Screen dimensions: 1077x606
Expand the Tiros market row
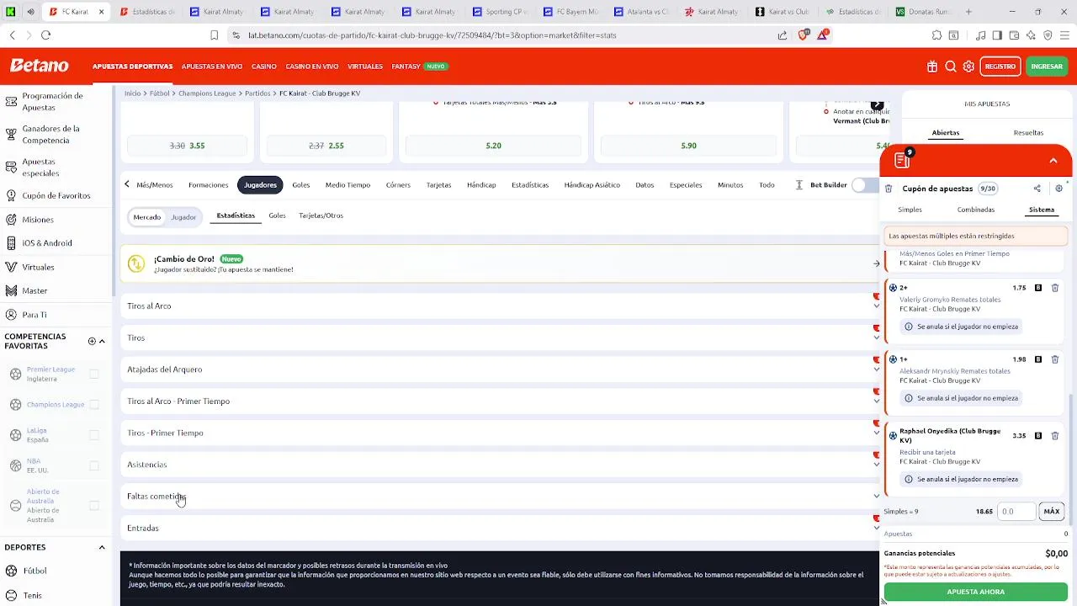[501, 338]
